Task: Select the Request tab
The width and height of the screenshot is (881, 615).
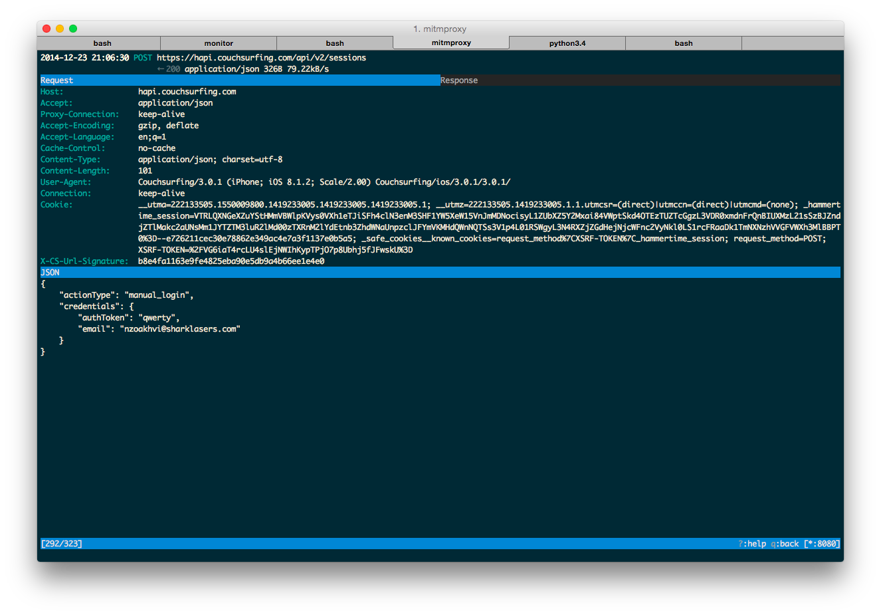Action: (x=56, y=80)
